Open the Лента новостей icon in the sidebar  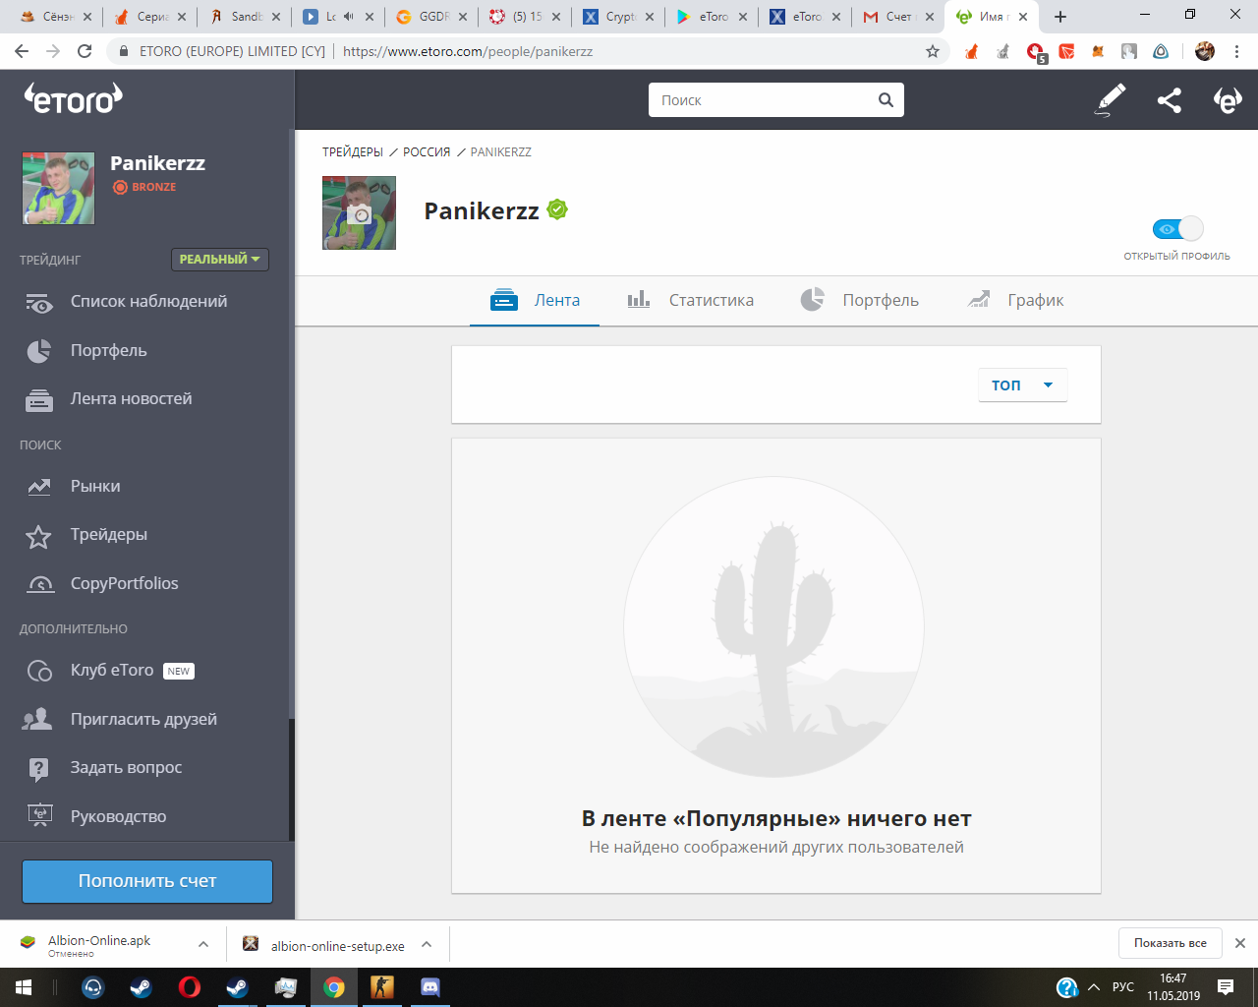pos(39,400)
